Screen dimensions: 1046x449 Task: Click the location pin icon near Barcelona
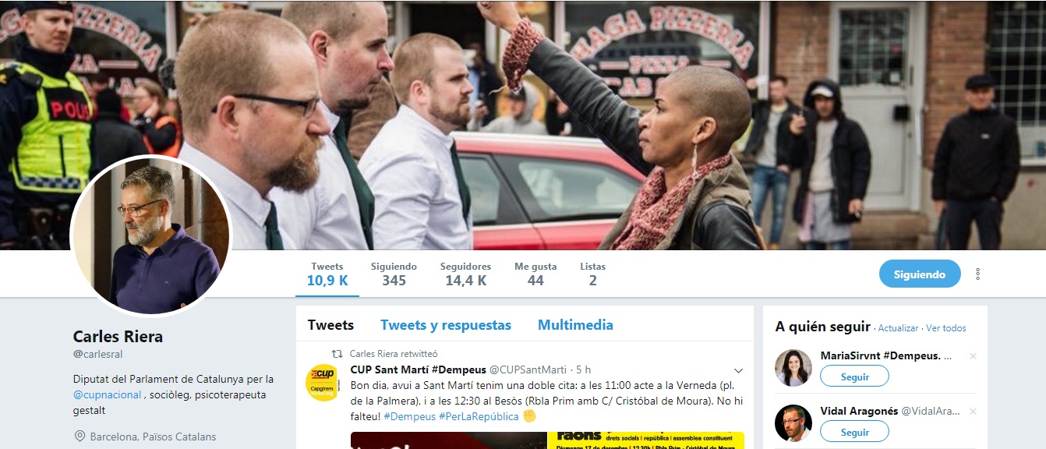[80, 437]
